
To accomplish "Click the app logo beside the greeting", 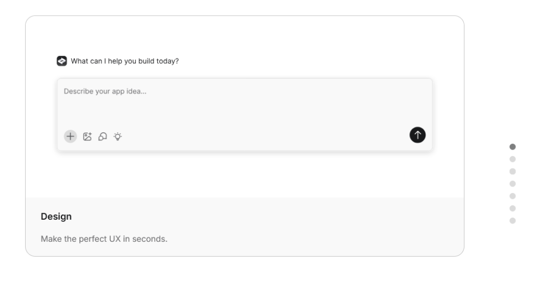I will point(62,61).
